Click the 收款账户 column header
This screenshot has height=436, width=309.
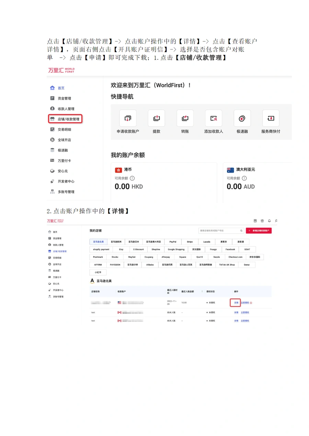coord(122,292)
